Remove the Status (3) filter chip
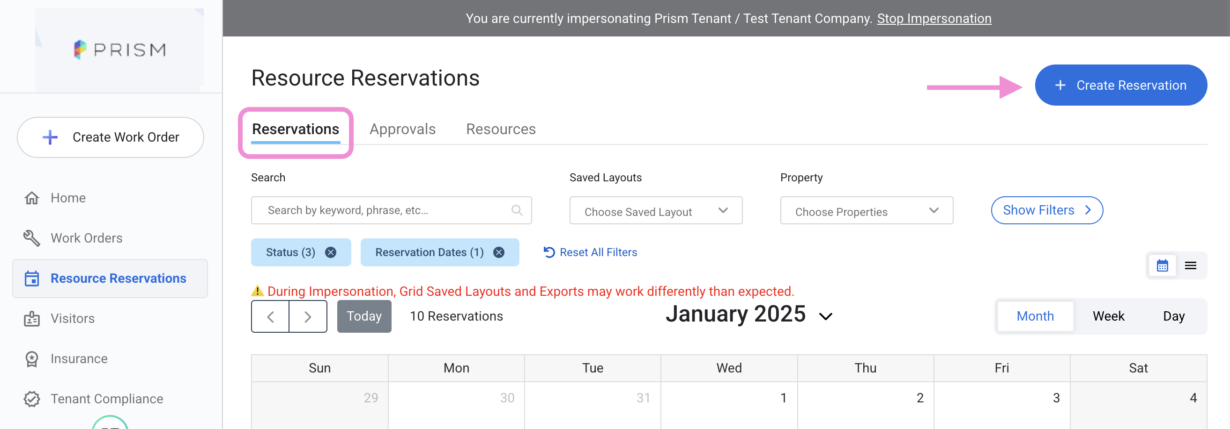 330,252
